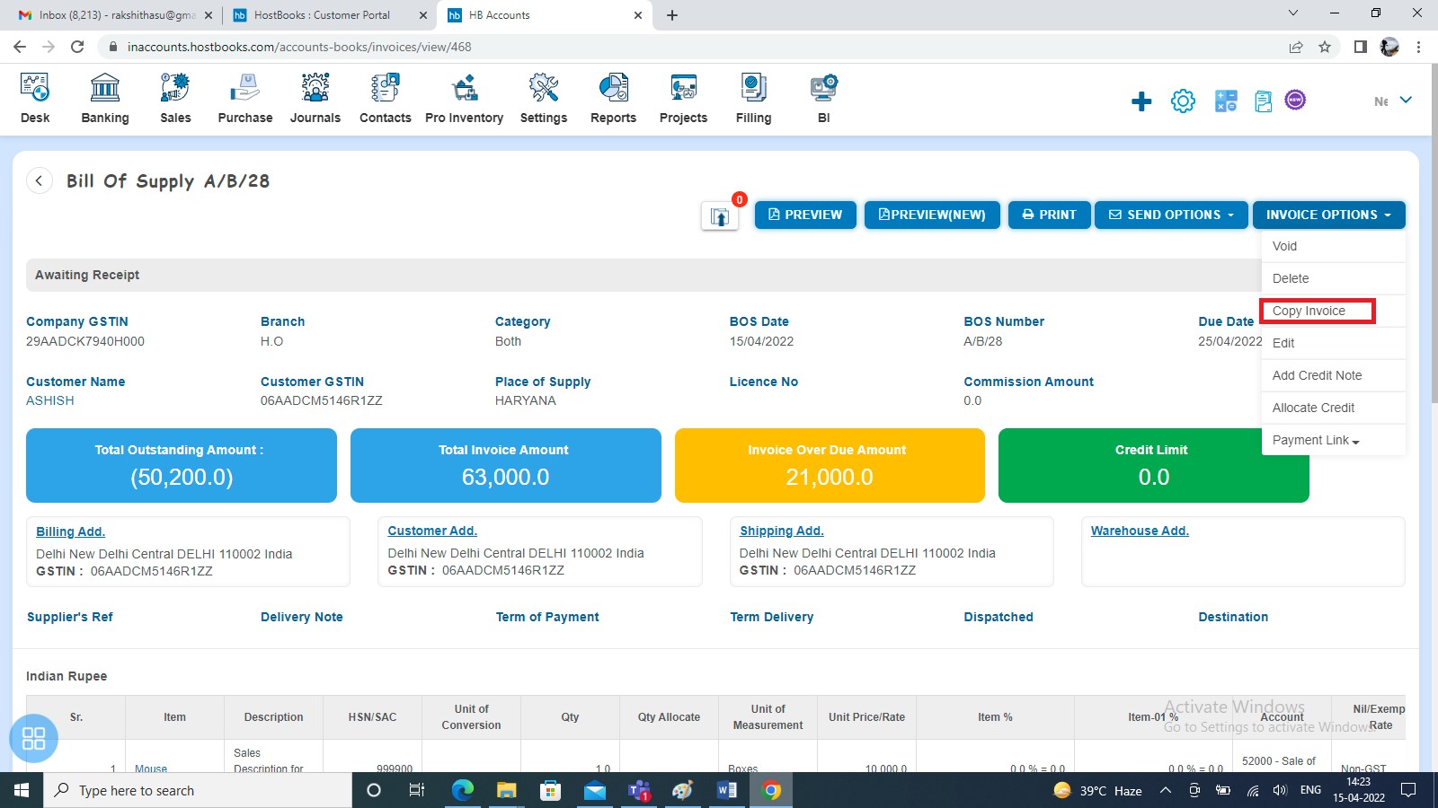Open the Billing Add. link
This screenshot has width=1438, height=808.
[x=70, y=531]
